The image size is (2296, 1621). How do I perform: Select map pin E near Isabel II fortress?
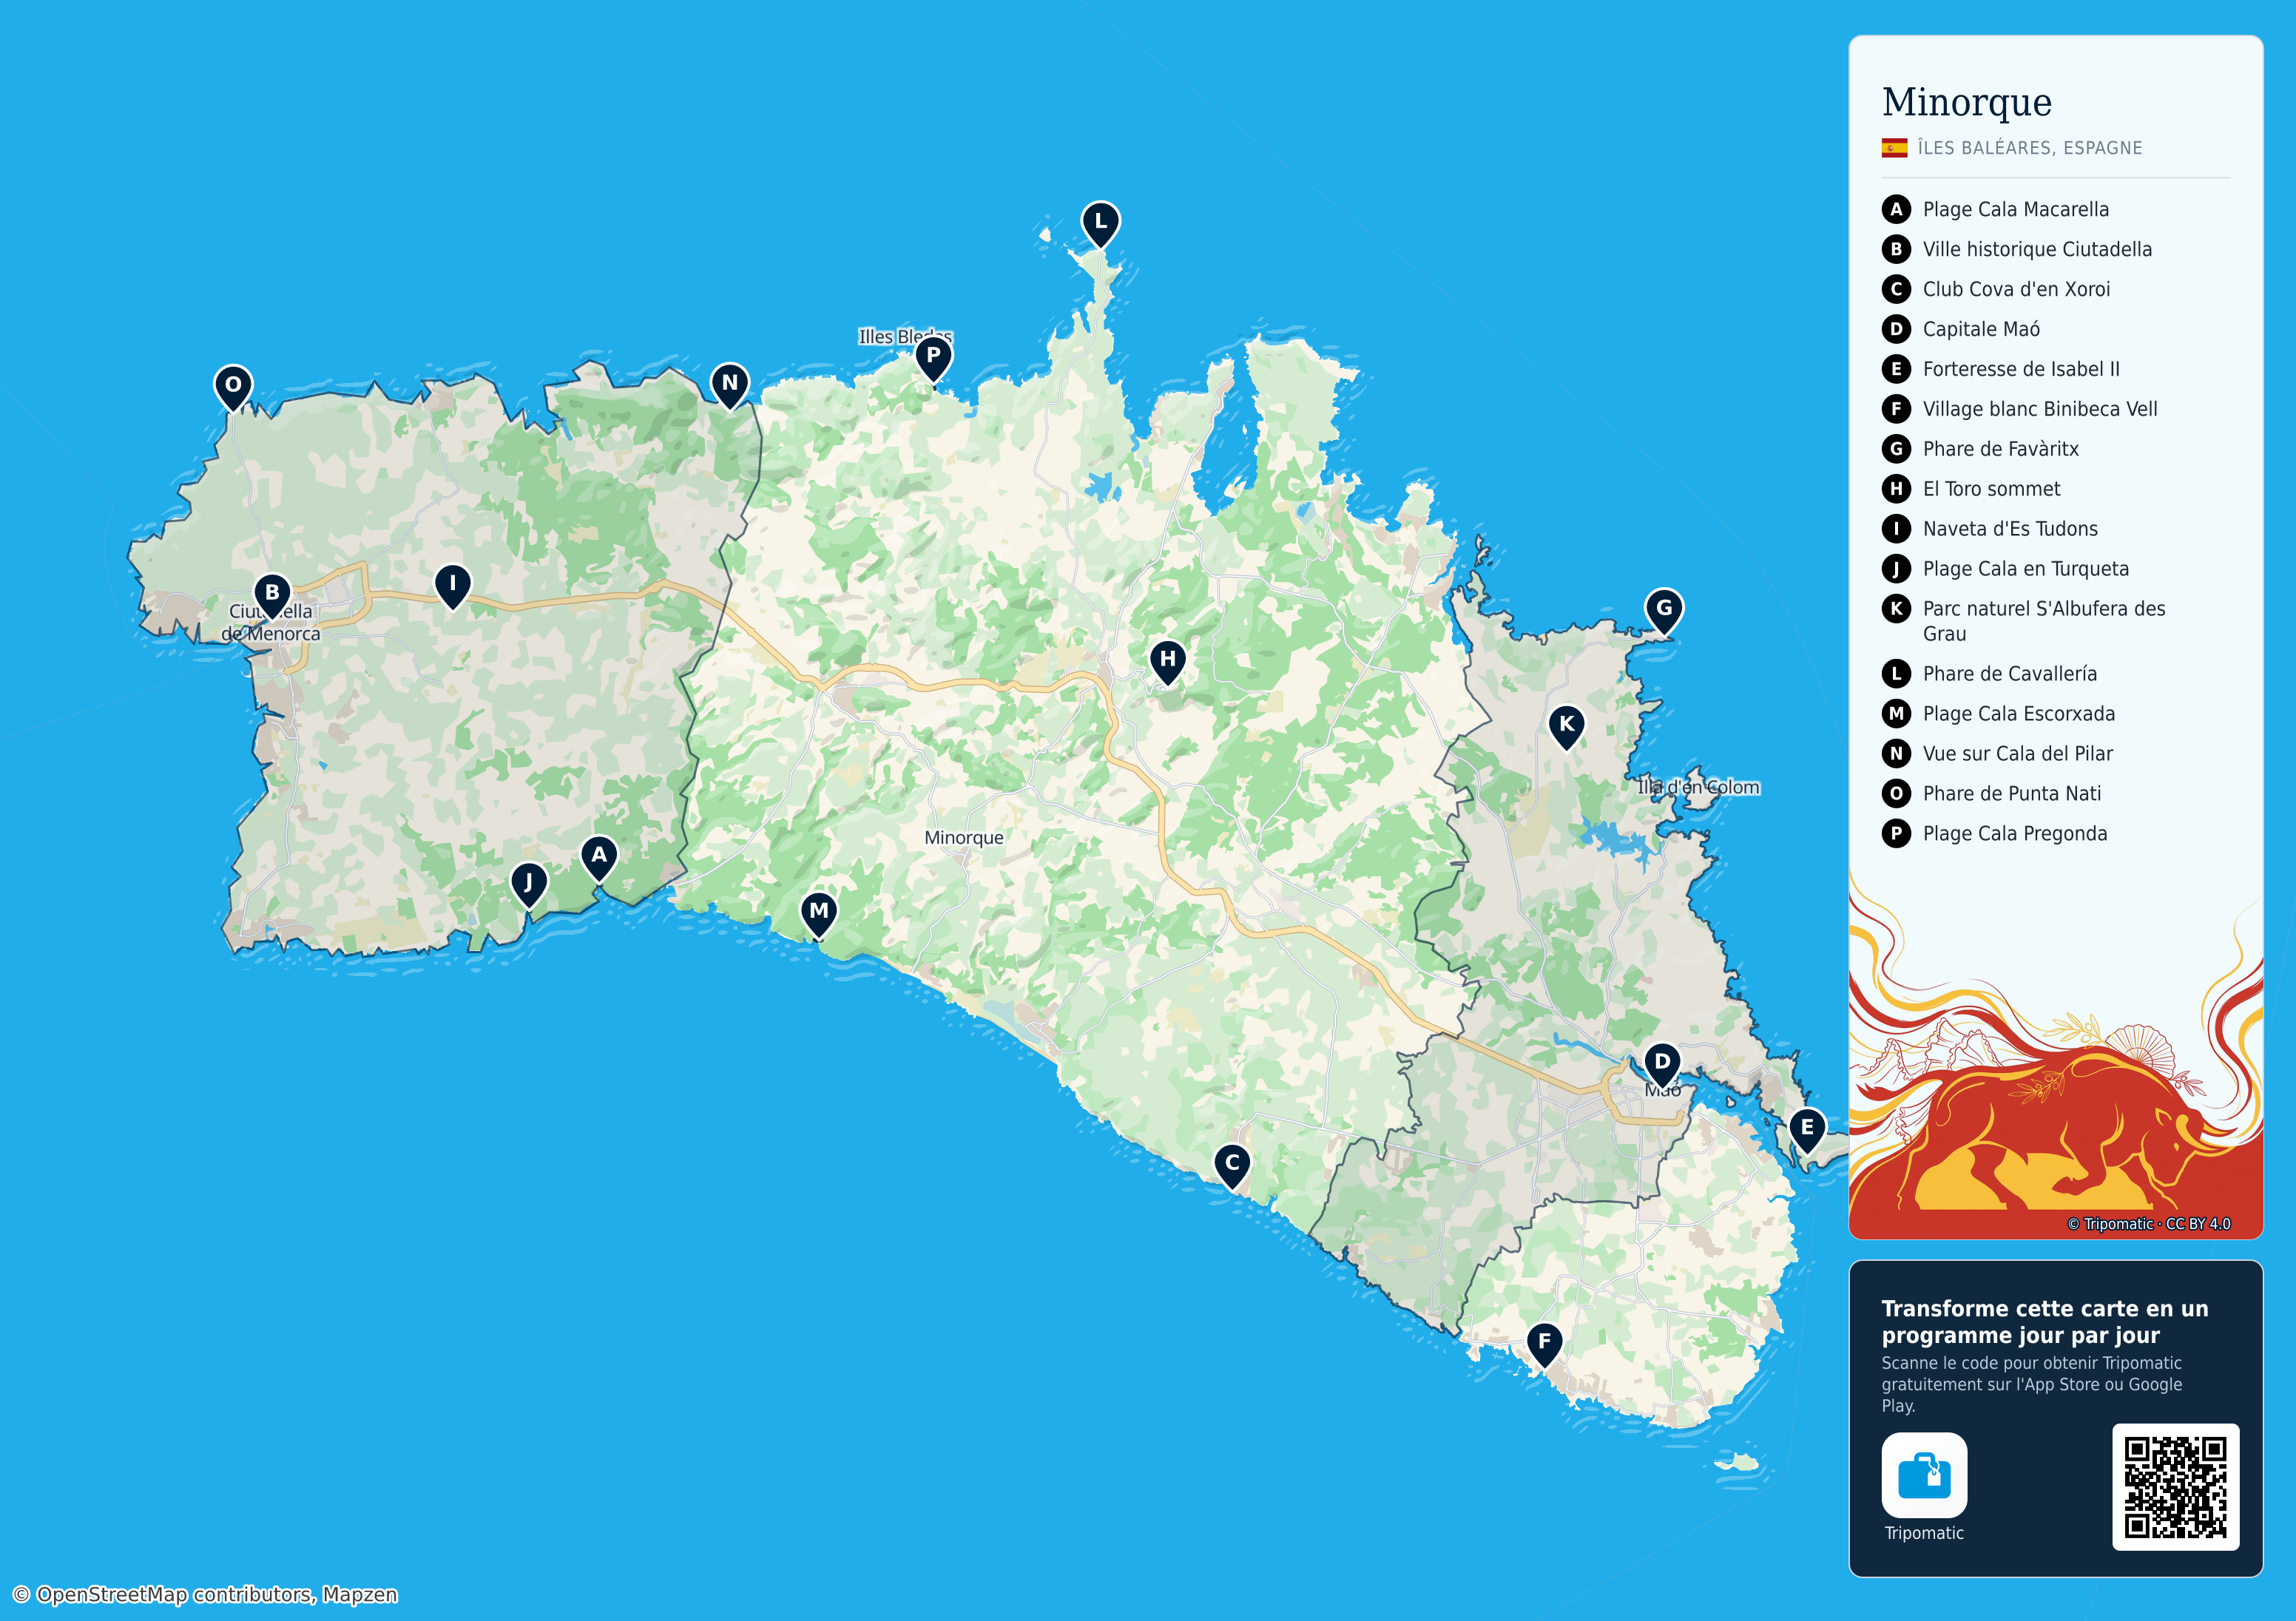coord(1807,1129)
